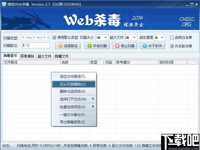This screenshot has width=200, height=150.
Task: Click the 状态 label in status bar
Action: pyautogui.click(x=6, y=146)
